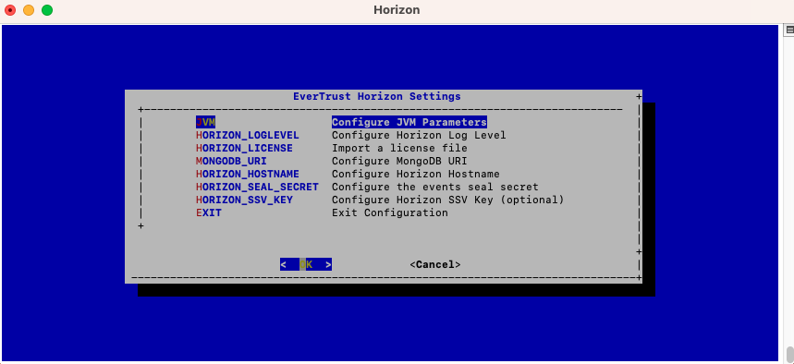Image resolution: width=794 pixels, height=364 pixels.
Task: Select HORIZON_SSV_KEY menu entry
Action: coord(244,200)
